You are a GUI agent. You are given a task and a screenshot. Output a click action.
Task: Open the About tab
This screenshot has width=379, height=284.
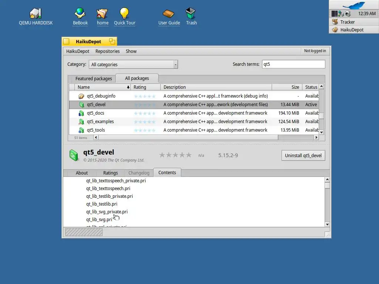[82, 173]
